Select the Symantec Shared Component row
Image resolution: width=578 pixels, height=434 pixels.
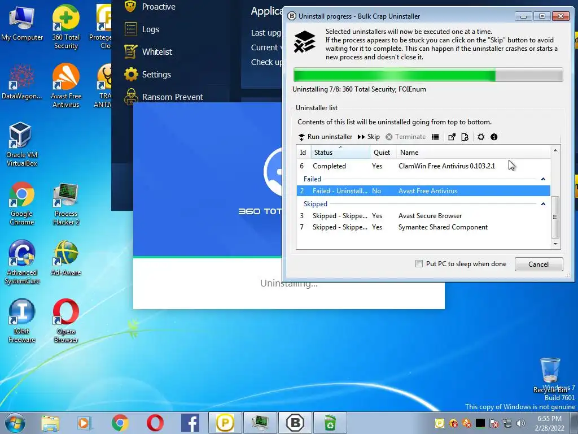coord(423,227)
